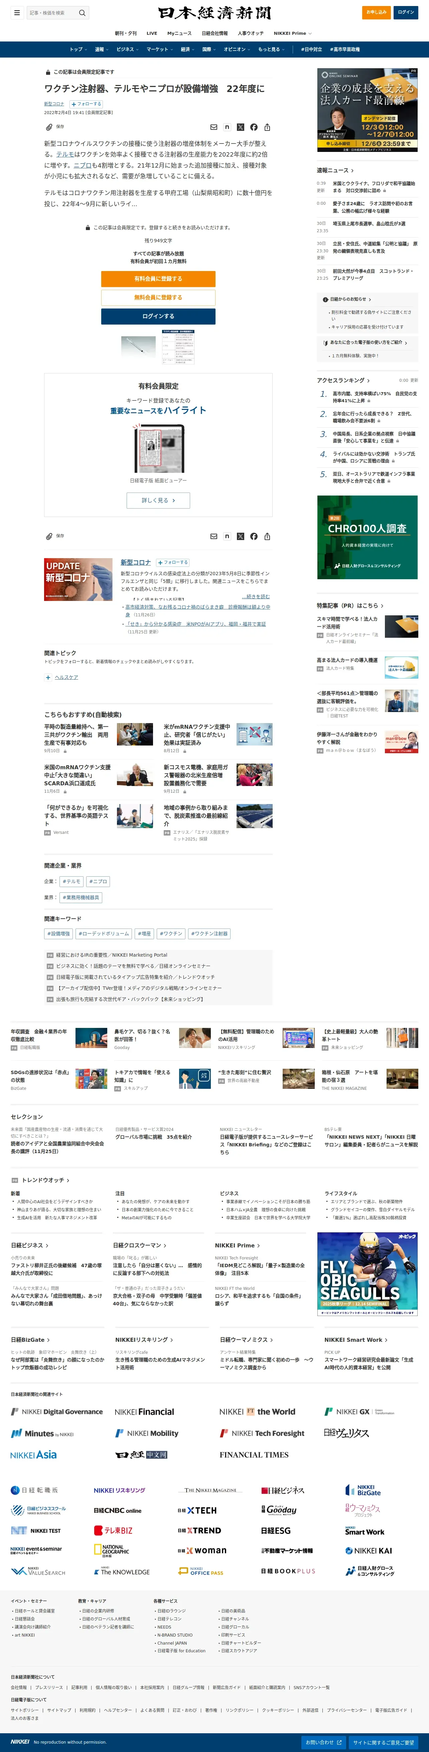Open the 人事ウオッチ menu item
This screenshot has height=1752, width=429.
[251, 33]
